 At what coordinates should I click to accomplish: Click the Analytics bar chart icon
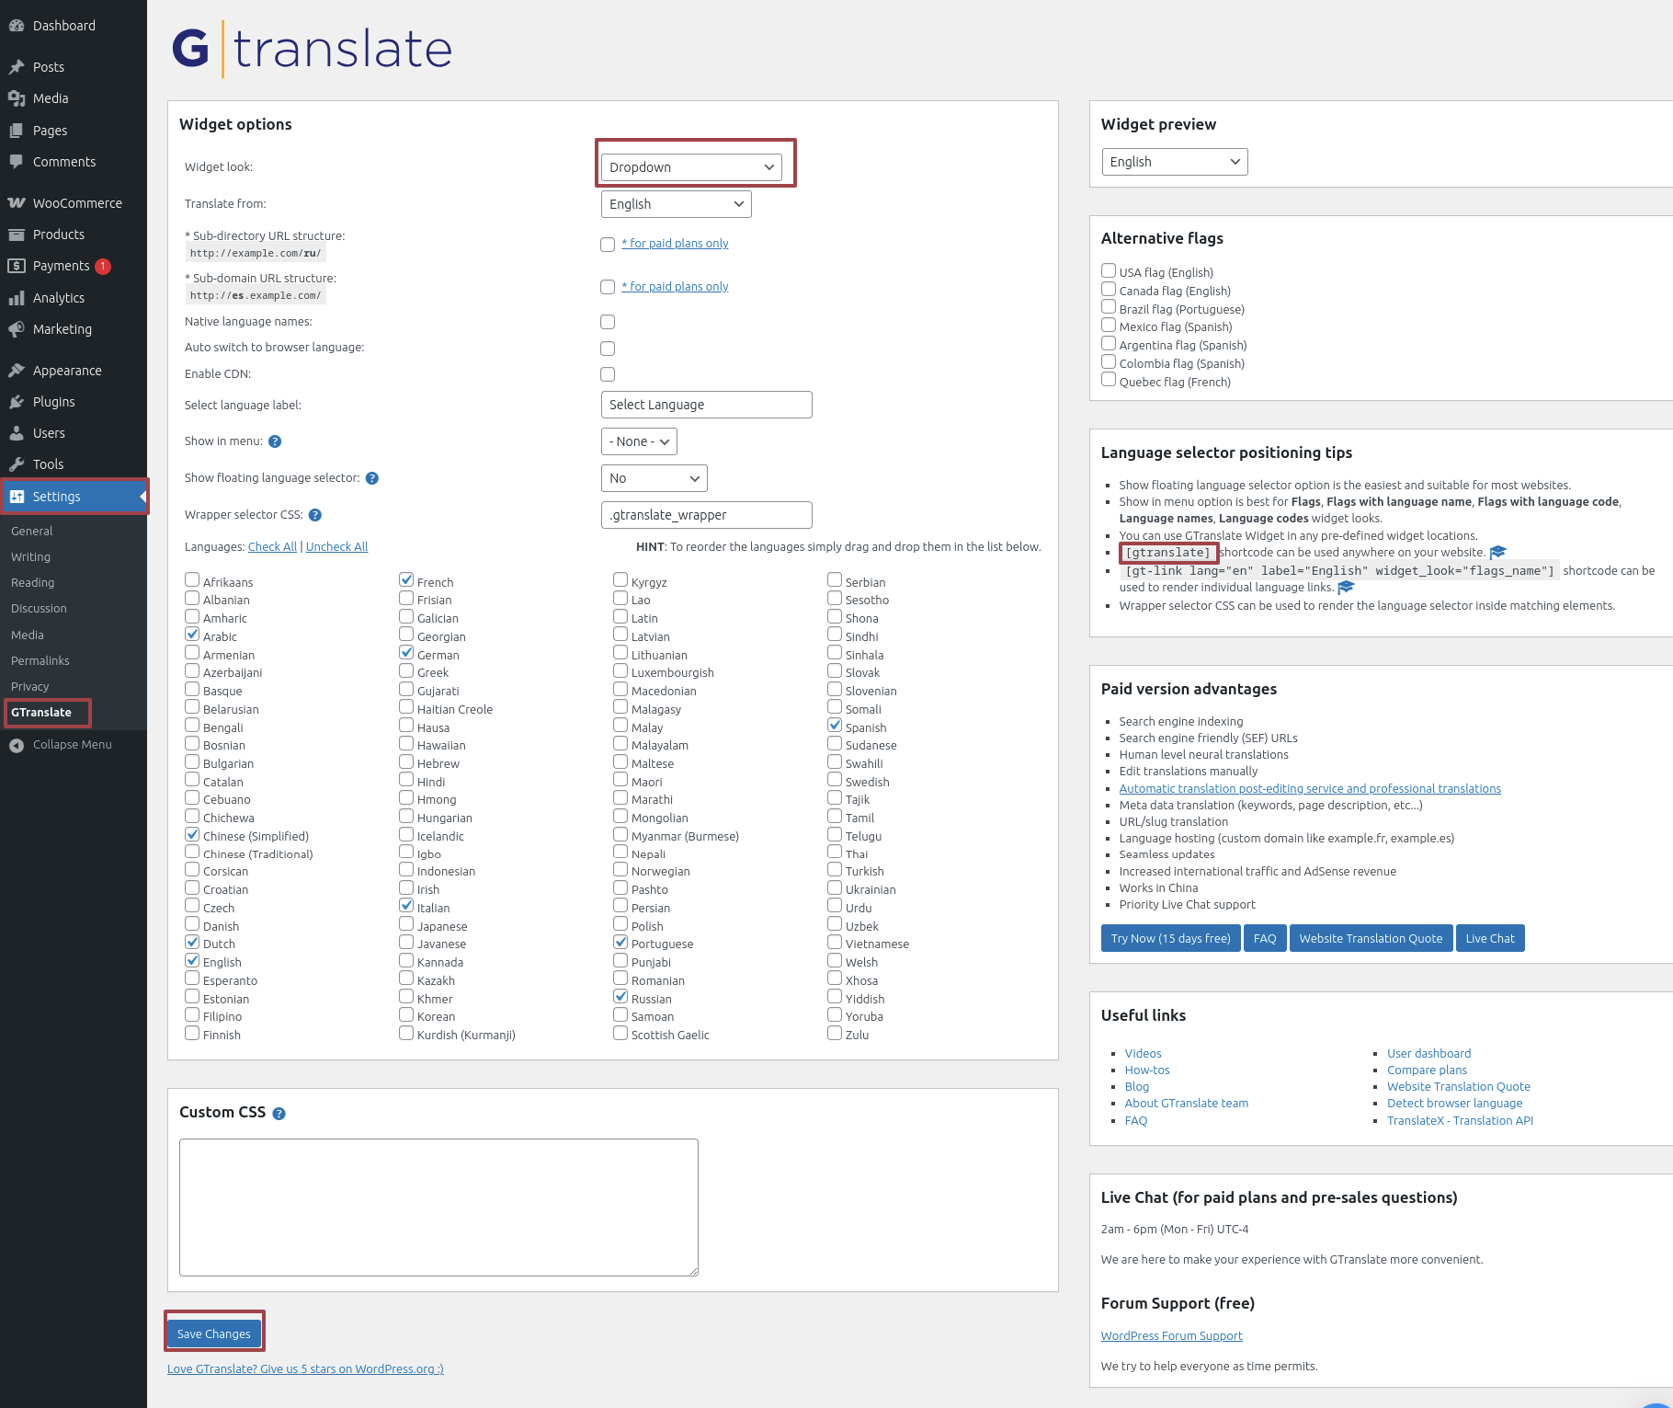tap(17, 298)
